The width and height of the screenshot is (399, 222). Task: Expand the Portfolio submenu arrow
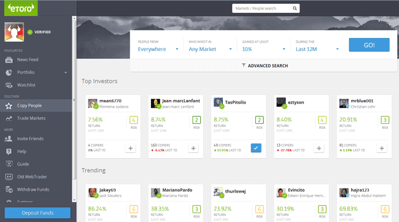point(66,73)
